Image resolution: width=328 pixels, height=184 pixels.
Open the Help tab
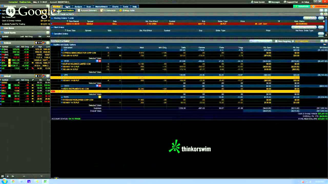(x=135, y=7)
